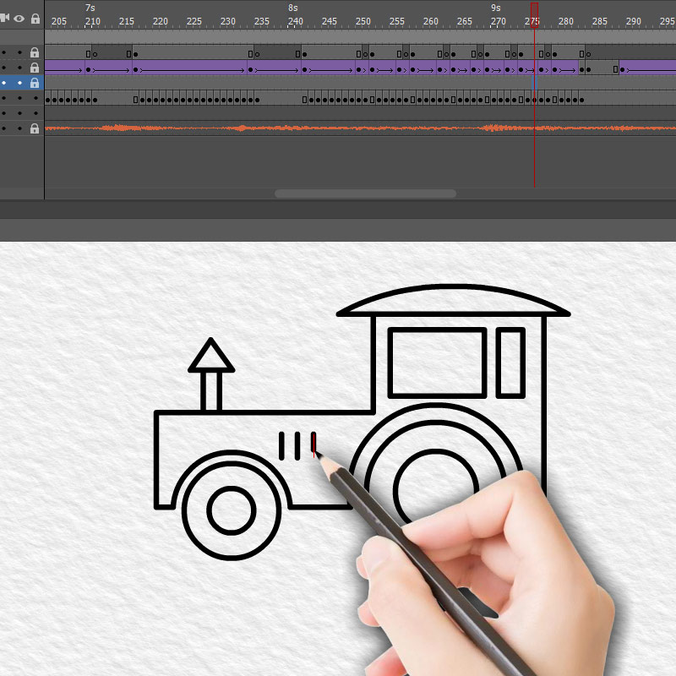676x676 pixels.
Task: Select the orange audio waveform span in the timeline
Action: click(x=360, y=128)
